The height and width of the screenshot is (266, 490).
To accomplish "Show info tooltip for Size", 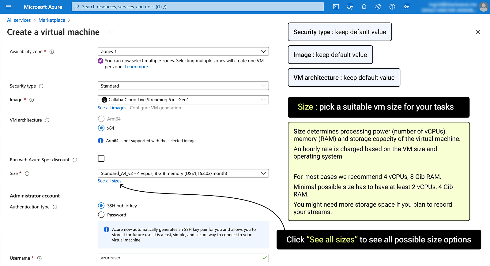I will [x=27, y=174].
